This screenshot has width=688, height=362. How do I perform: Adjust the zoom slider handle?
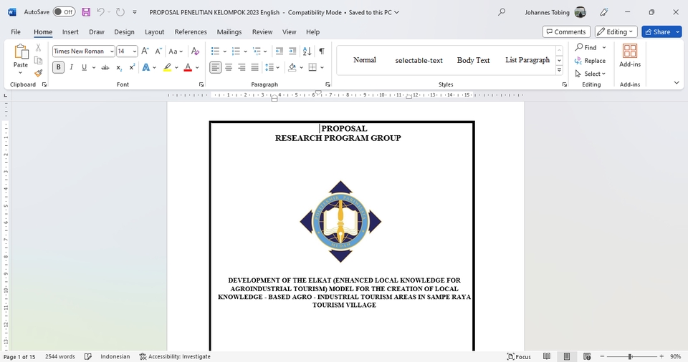point(630,357)
